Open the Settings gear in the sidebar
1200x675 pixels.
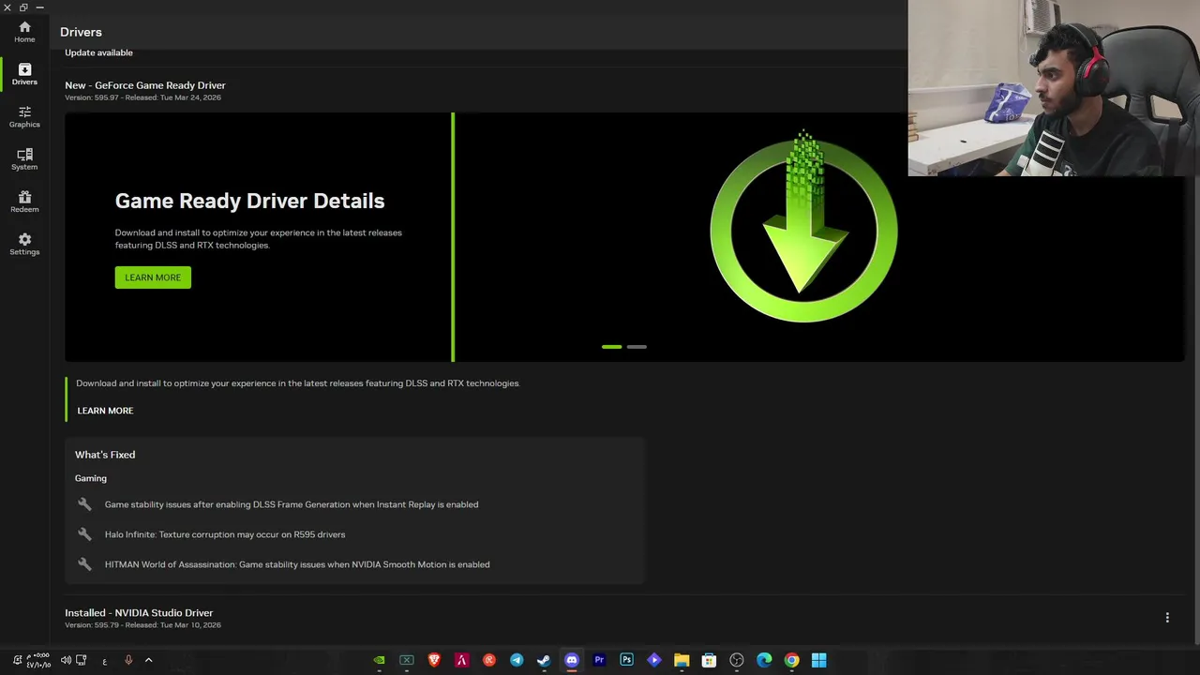tap(24, 245)
